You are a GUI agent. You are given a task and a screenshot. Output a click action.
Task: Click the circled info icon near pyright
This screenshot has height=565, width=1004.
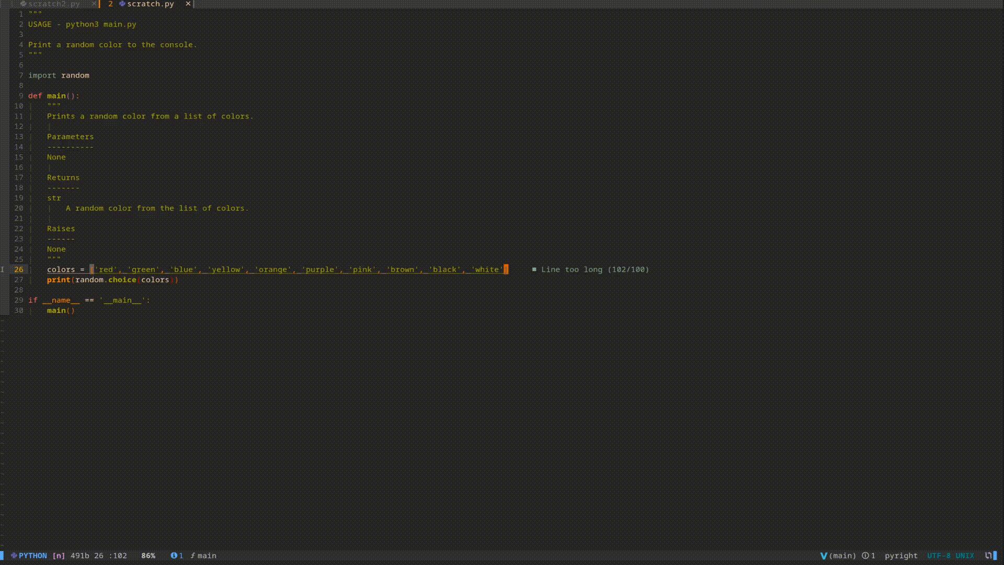pyautogui.click(x=865, y=556)
